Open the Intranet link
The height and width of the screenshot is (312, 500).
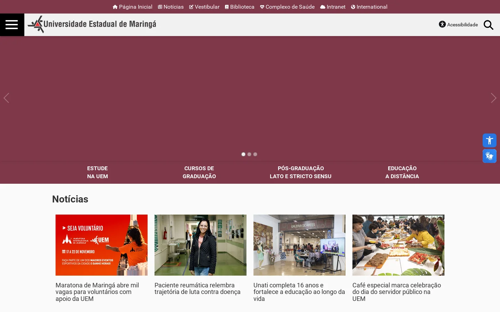click(333, 7)
